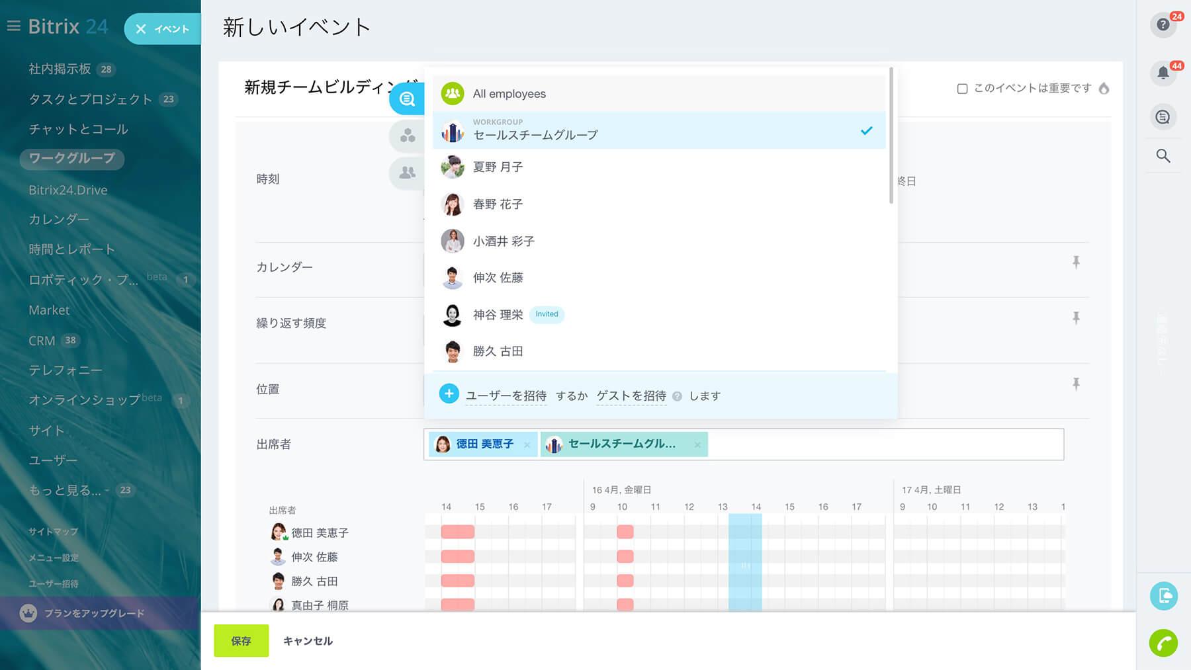
Task: Click the サイトマップ link
Action: pos(53,532)
